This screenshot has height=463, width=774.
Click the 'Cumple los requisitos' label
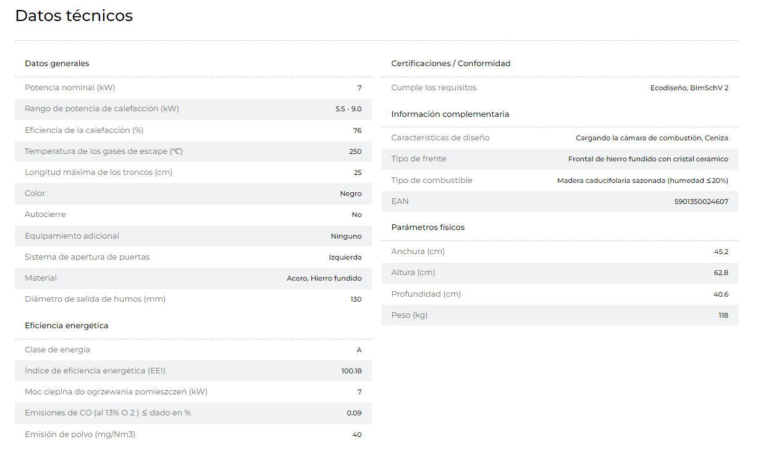(434, 88)
